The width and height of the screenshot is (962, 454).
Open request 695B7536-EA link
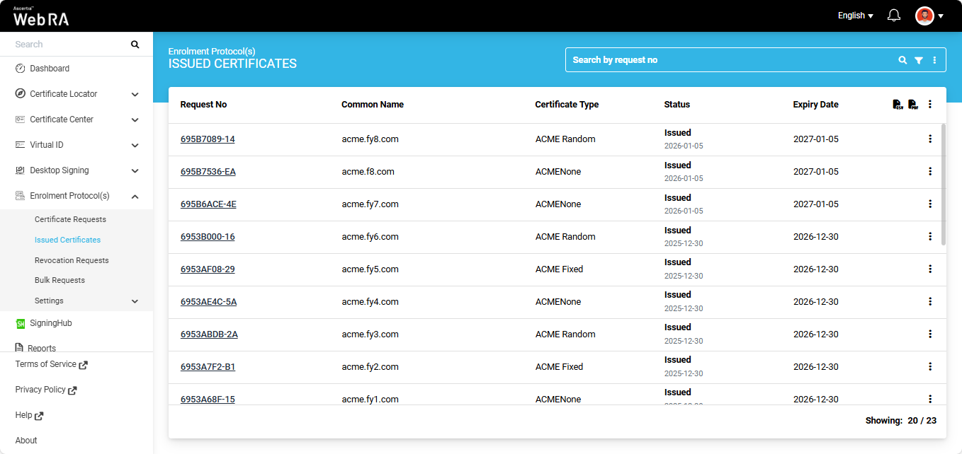[208, 172]
